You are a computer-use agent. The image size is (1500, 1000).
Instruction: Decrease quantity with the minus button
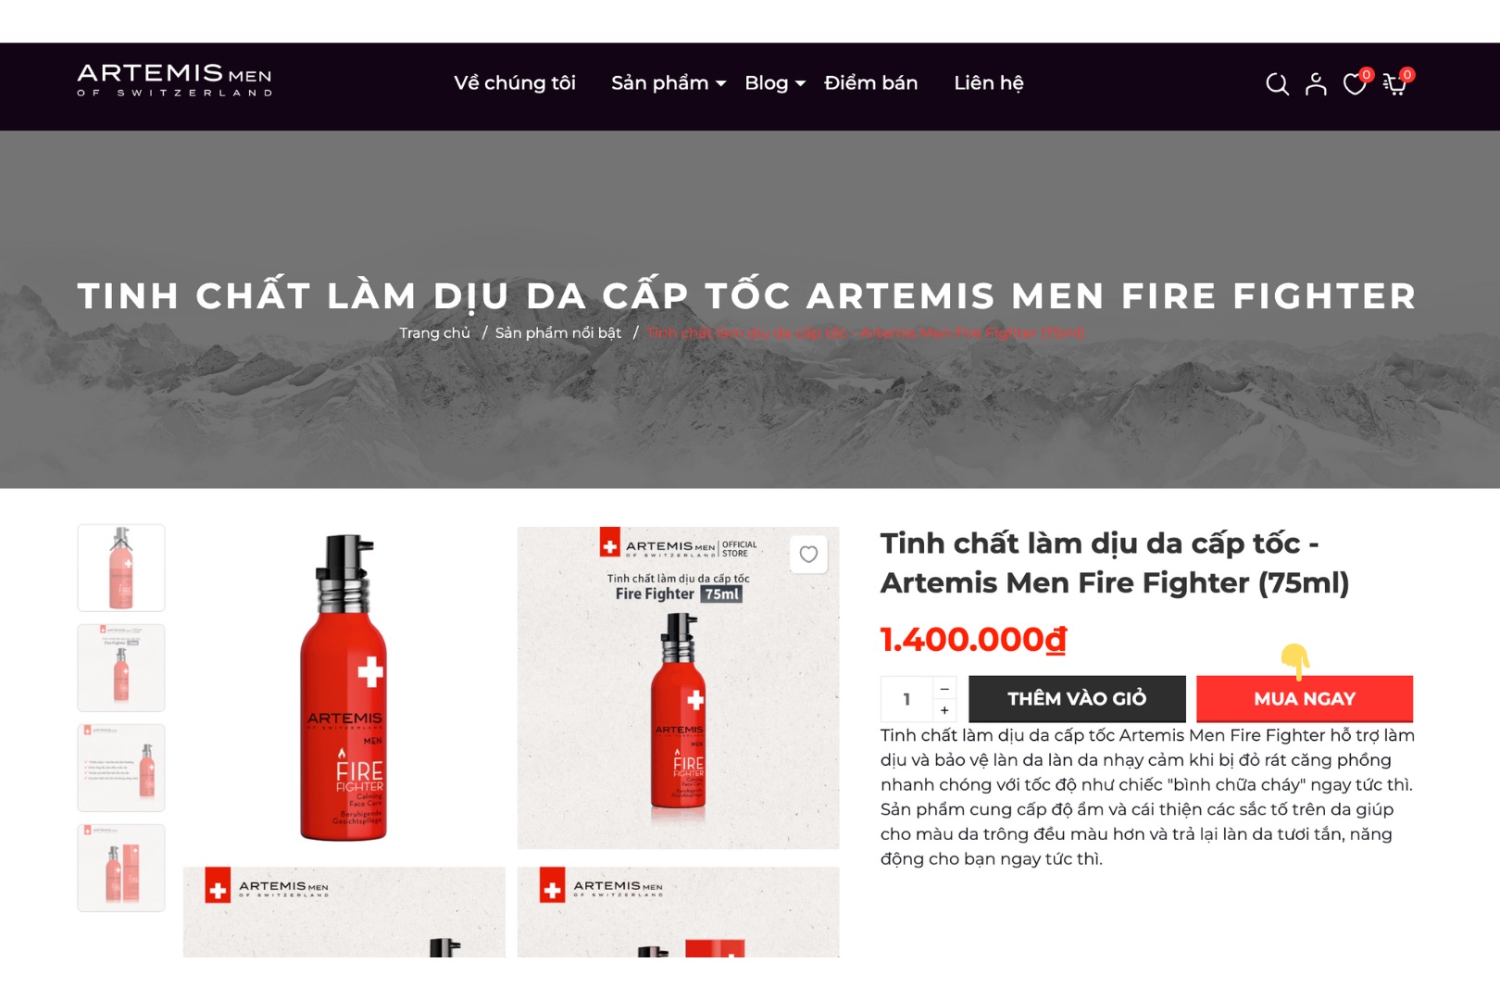pos(944,688)
